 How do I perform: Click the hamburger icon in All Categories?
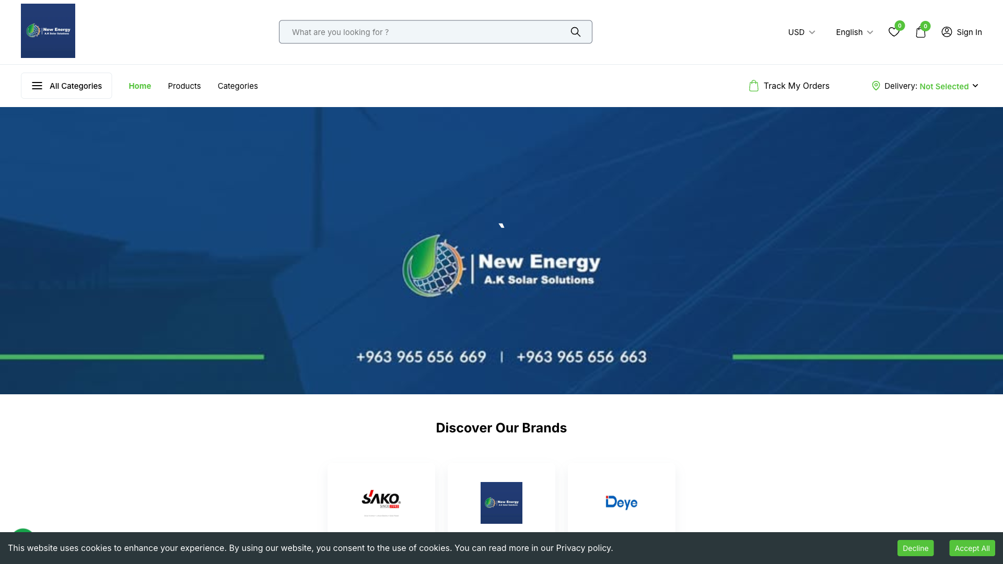point(37,86)
